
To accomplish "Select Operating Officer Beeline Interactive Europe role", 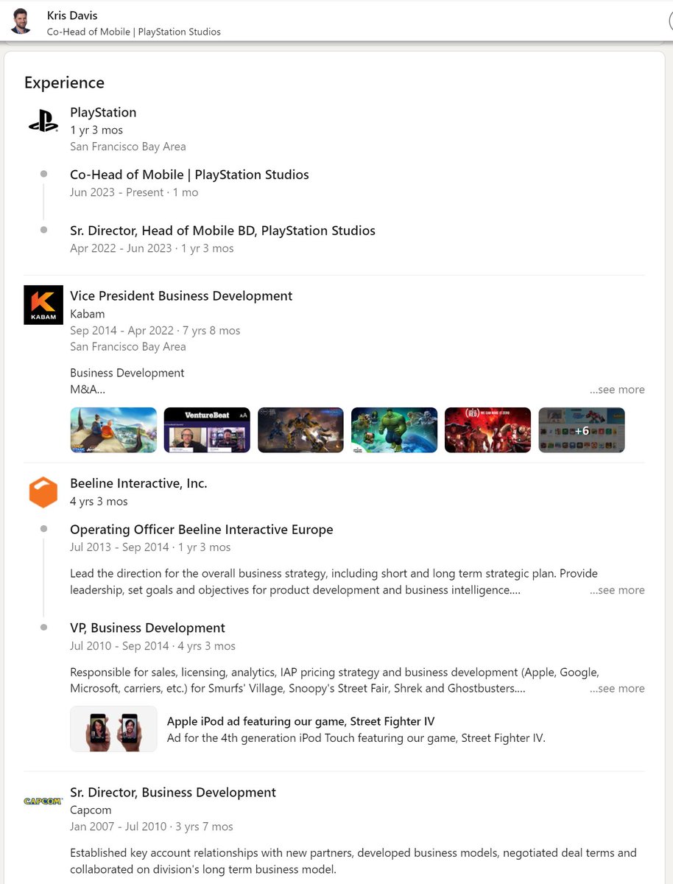I will coord(202,530).
